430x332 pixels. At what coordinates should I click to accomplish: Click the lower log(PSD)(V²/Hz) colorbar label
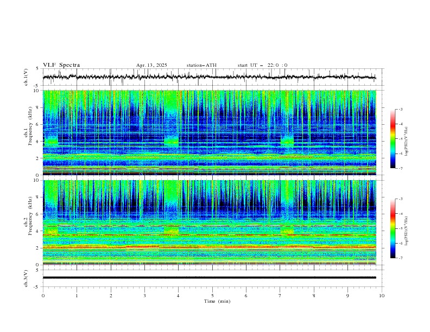406,231
